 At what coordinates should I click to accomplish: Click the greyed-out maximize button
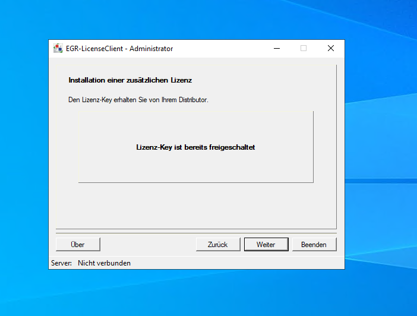pyautogui.click(x=304, y=49)
